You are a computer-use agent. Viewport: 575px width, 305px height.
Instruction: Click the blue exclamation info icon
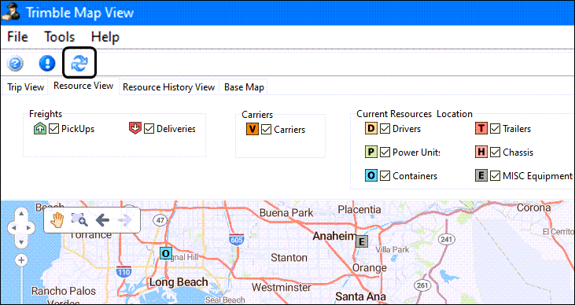[x=47, y=64]
